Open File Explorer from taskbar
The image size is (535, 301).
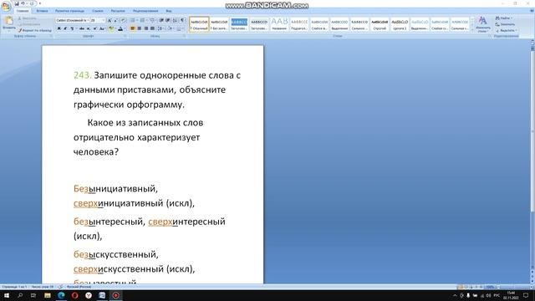[48, 295]
